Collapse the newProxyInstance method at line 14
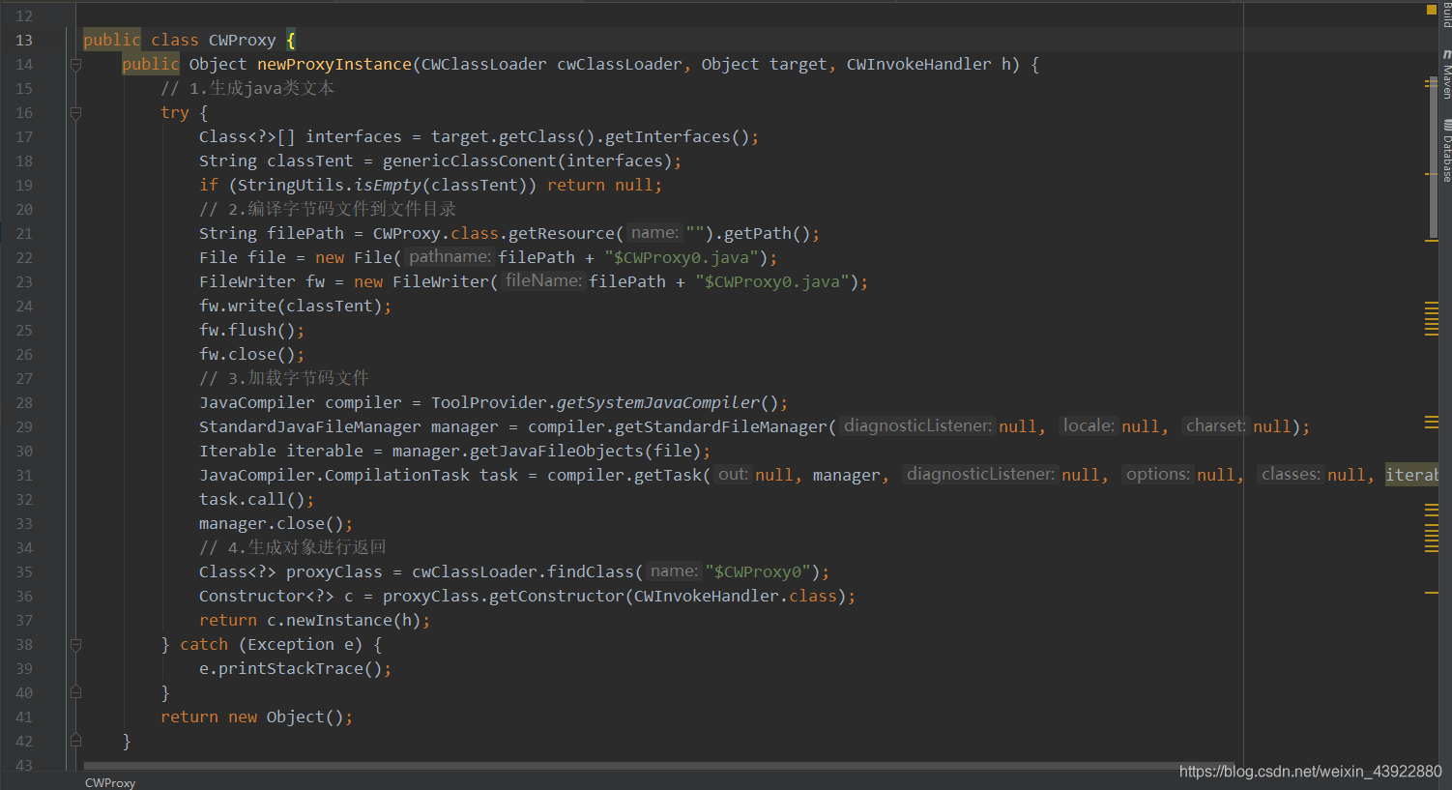Viewport: 1452px width, 790px height. click(75, 65)
